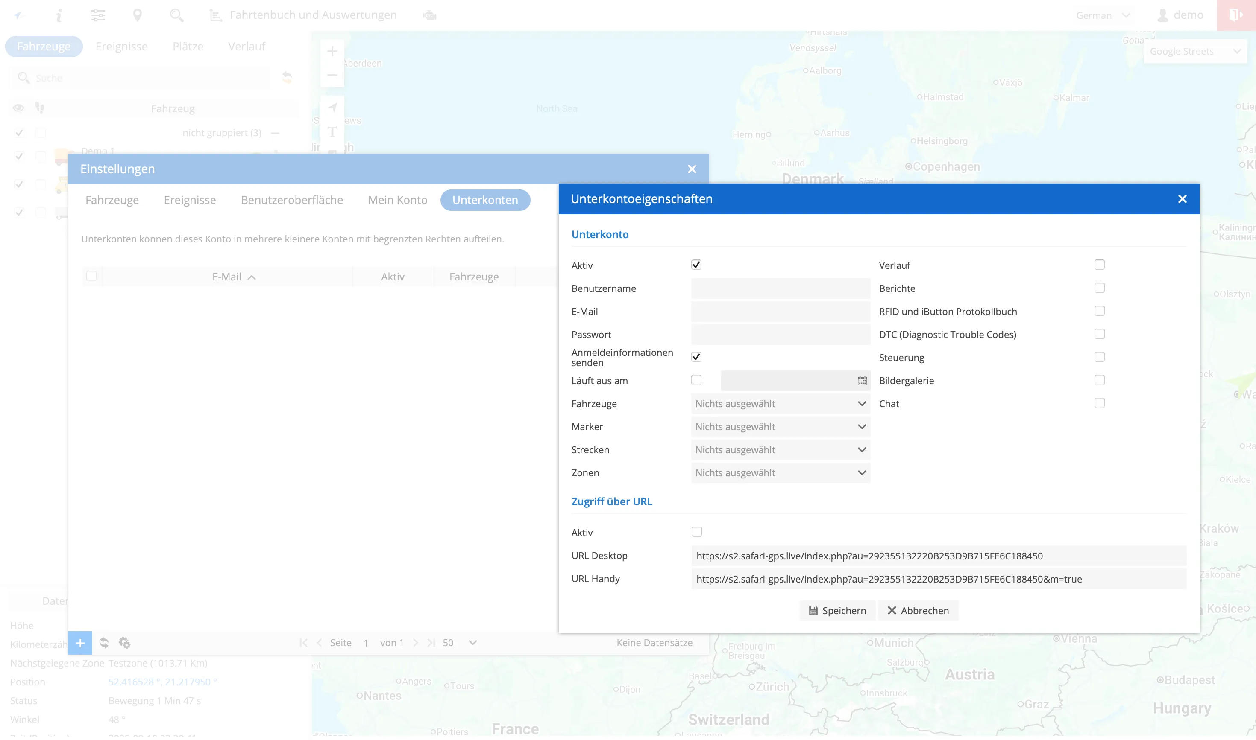Viewport: 1256px width, 740px height.
Task: Click the calendar icon for expiry date
Action: (x=862, y=381)
